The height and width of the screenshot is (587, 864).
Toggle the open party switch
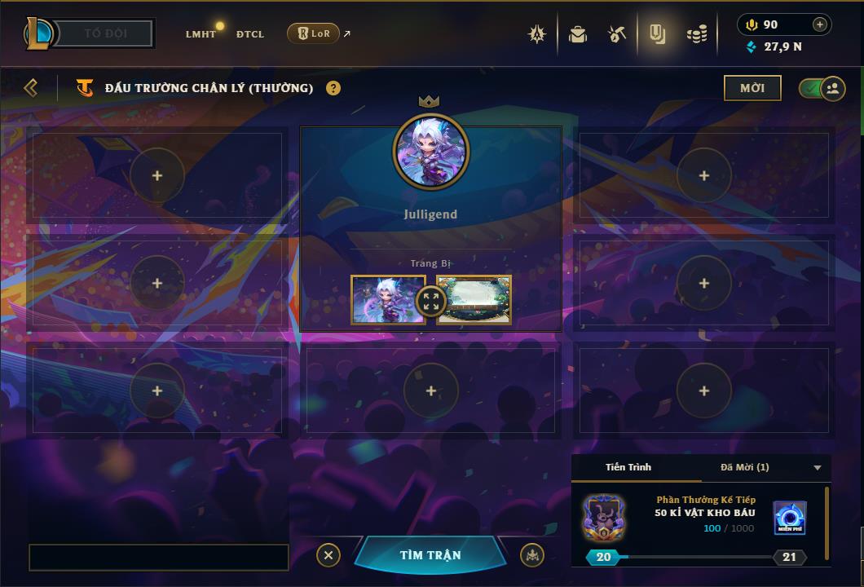coord(822,88)
